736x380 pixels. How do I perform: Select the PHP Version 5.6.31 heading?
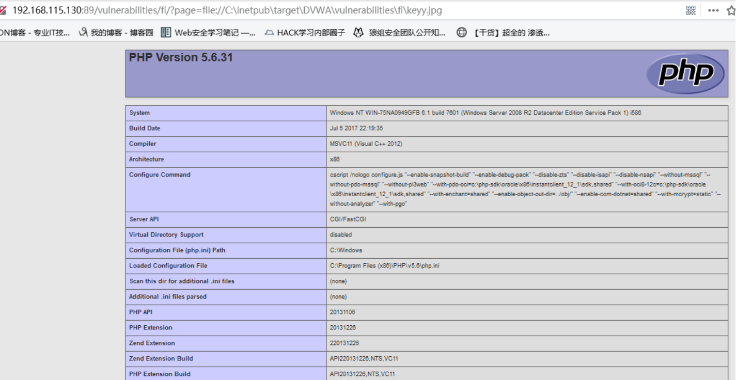click(x=181, y=57)
